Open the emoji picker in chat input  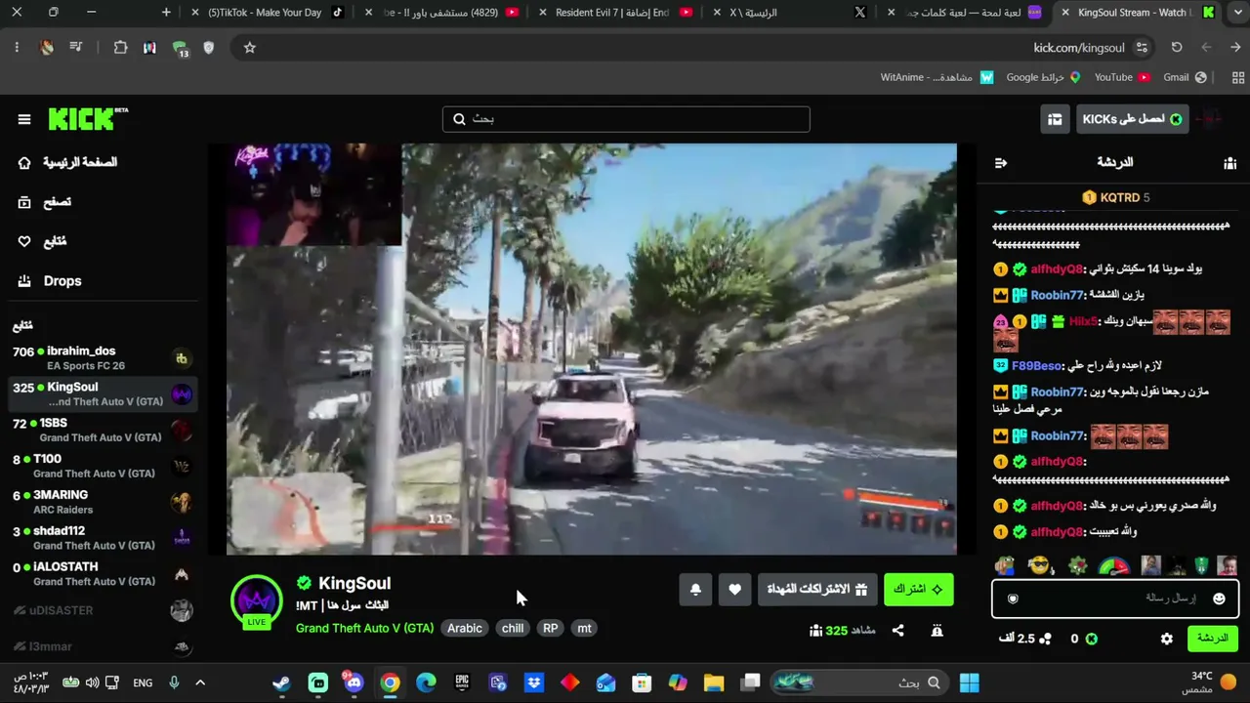(x=1219, y=599)
